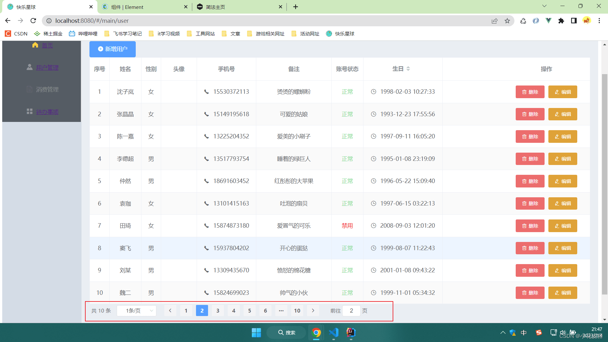The width and height of the screenshot is (608, 342).
Task: Click the 前往 page number input field
Action: pyautogui.click(x=351, y=311)
